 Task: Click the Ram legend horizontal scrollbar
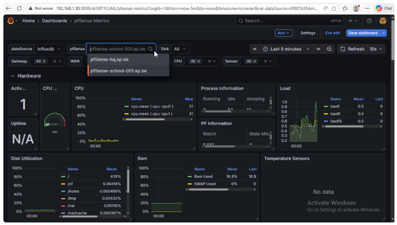(x=208, y=190)
